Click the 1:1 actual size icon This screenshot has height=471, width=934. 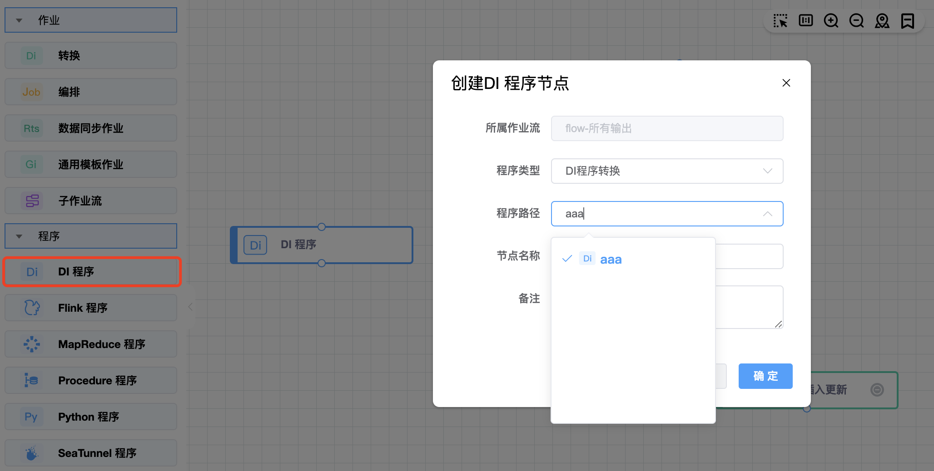[806, 21]
